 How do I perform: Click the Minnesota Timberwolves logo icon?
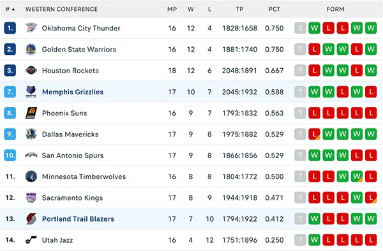pyautogui.click(x=31, y=176)
